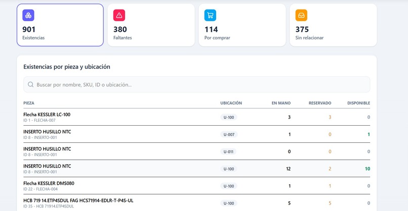This screenshot has height=211, width=408.
Task: Click the U-007 location badge
Action: point(229,134)
